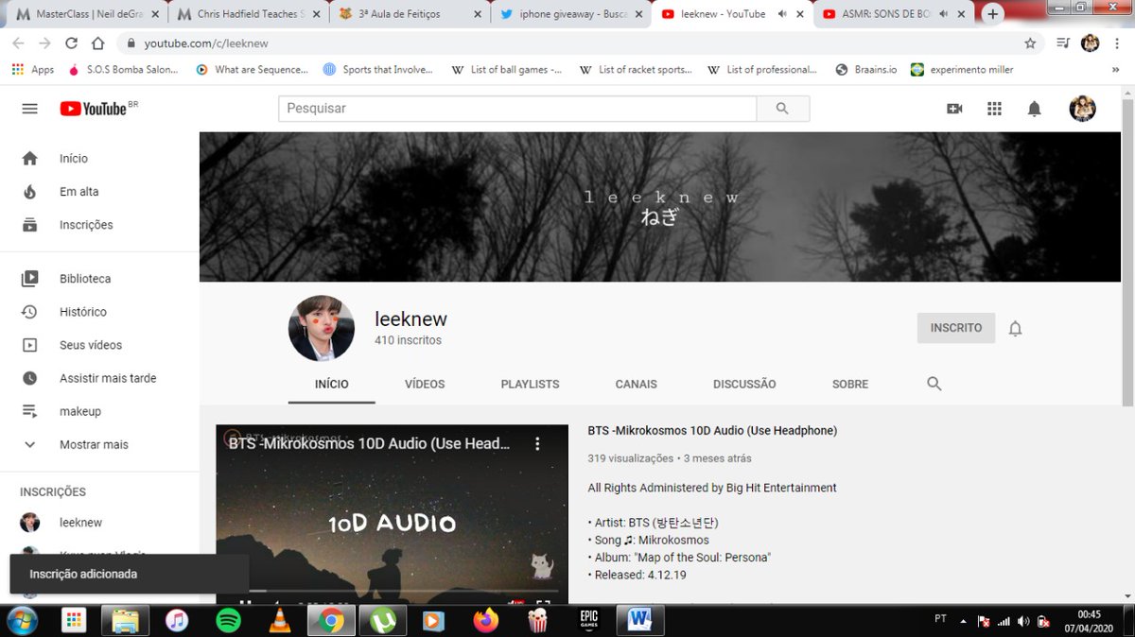Open the Chrome three-dot menu
The height and width of the screenshot is (637, 1135).
point(1117,43)
